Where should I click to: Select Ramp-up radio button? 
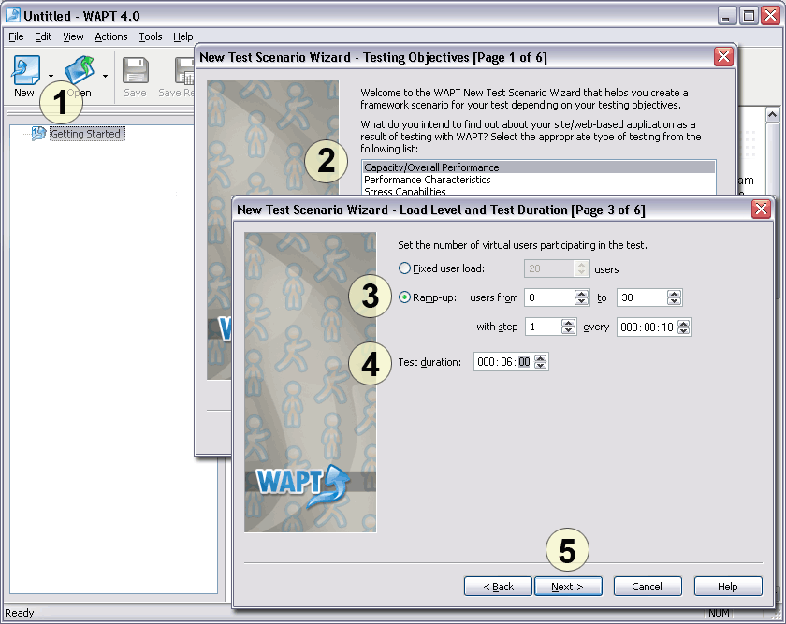[404, 297]
